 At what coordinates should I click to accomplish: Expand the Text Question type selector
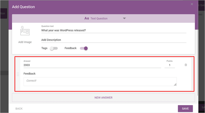pyautogui.click(x=103, y=18)
